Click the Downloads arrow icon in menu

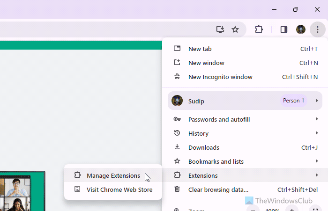click(x=177, y=147)
